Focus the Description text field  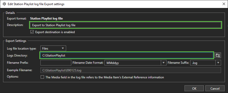coord(126,25)
